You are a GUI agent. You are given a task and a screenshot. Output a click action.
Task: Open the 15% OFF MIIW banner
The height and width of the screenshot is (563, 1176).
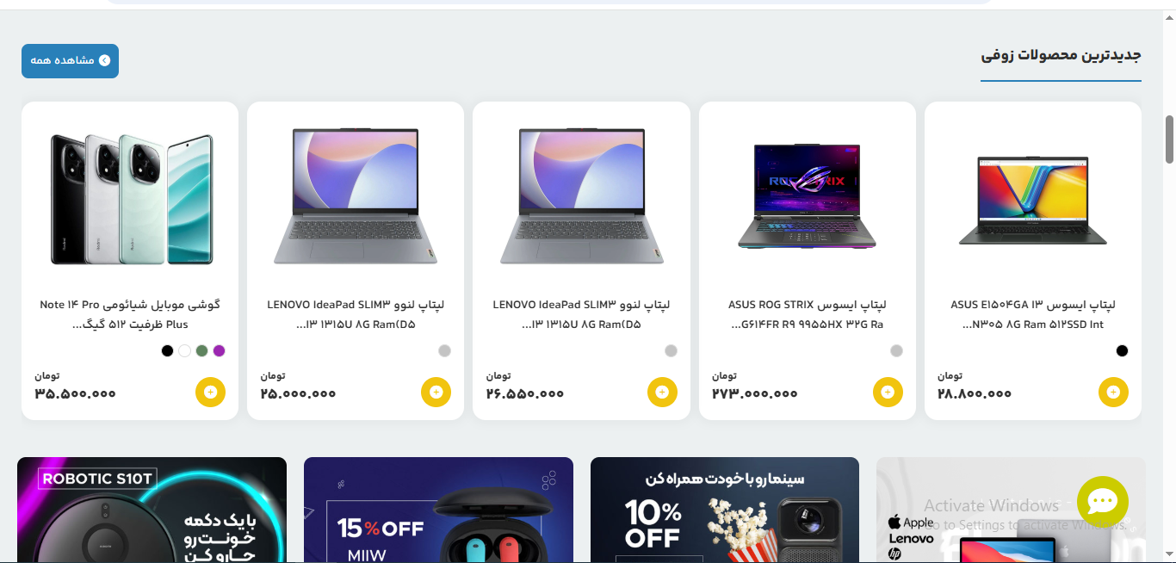(x=438, y=510)
